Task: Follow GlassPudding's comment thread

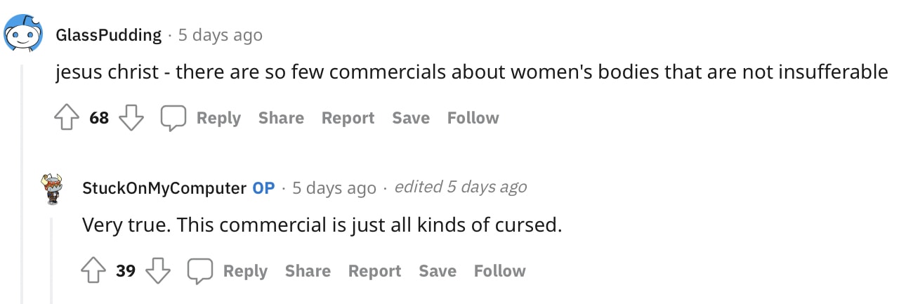Action: (x=473, y=118)
